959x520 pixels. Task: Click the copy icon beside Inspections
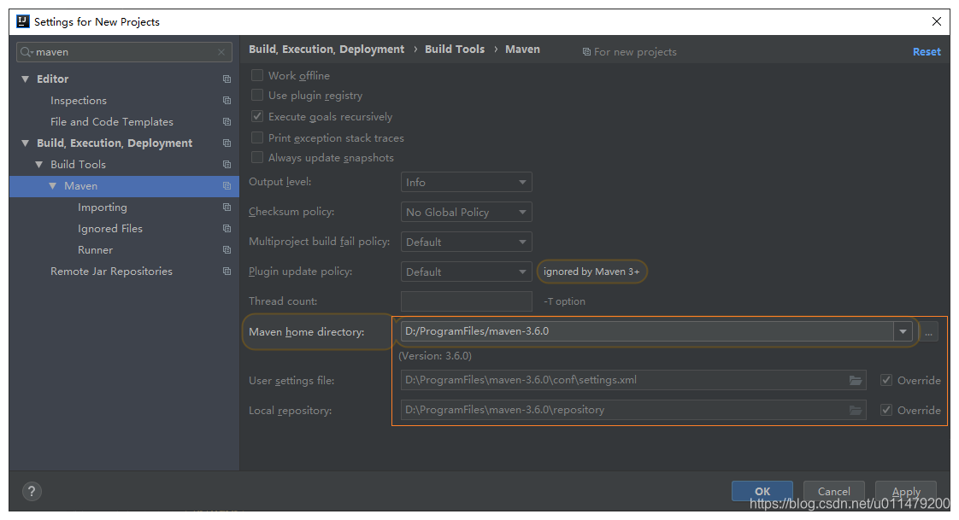[227, 100]
